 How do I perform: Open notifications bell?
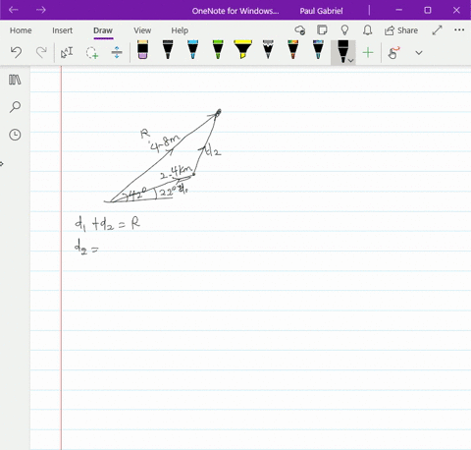tap(368, 30)
